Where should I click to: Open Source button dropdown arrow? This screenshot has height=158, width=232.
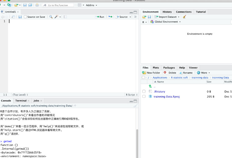click(130, 17)
